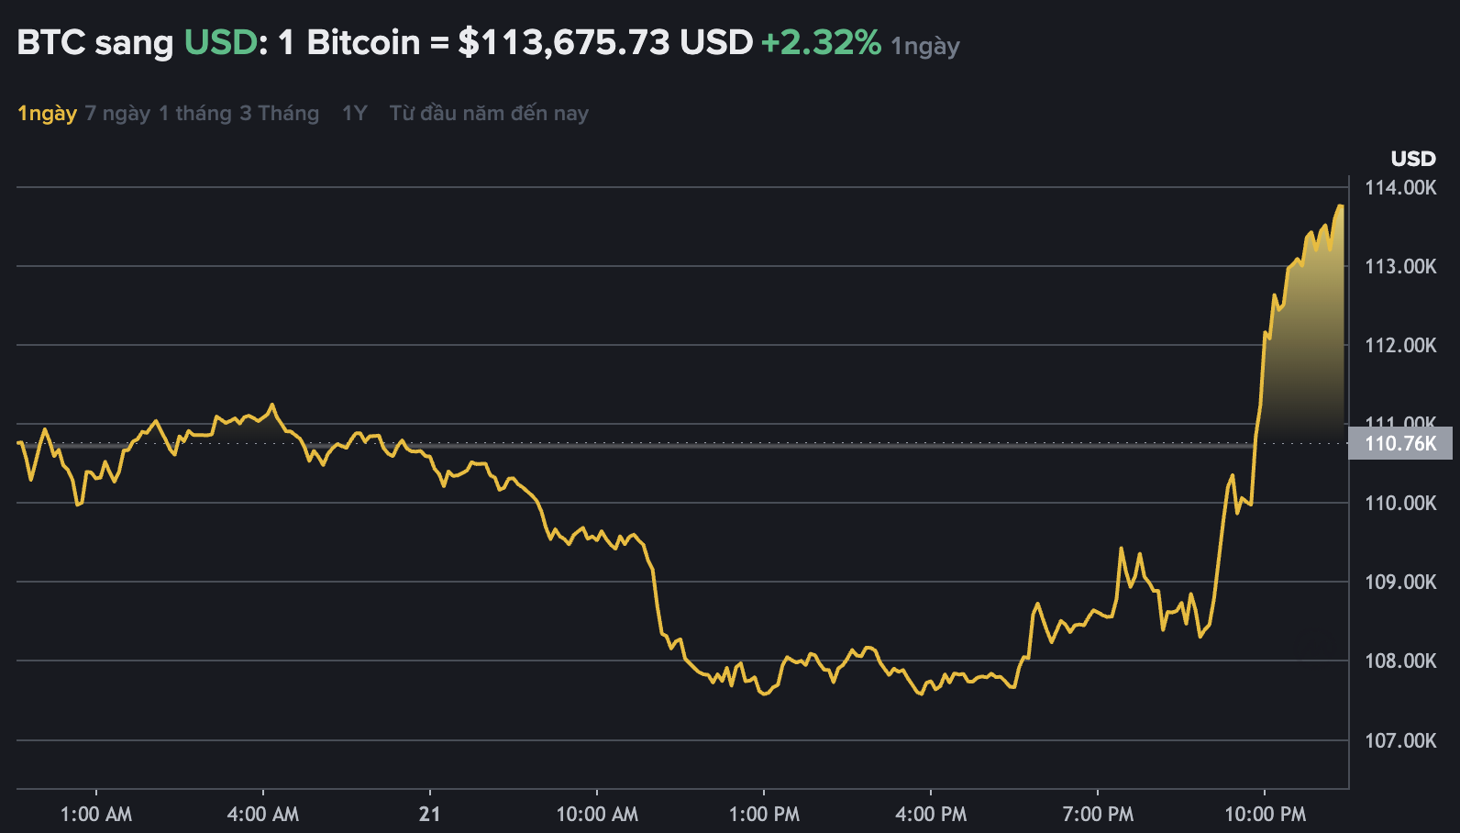
Task: Click the 107.00K price axis label
Action: coord(1400,740)
